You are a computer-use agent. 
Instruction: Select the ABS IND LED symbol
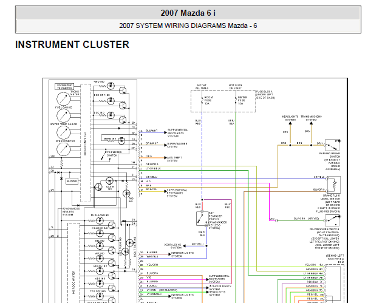tap(100, 284)
